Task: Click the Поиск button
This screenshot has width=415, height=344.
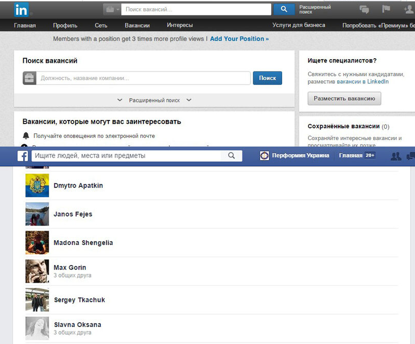Action: tap(267, 78)
